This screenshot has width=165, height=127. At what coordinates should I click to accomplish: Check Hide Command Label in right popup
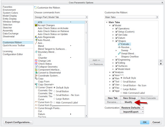[x=121, y=93]
